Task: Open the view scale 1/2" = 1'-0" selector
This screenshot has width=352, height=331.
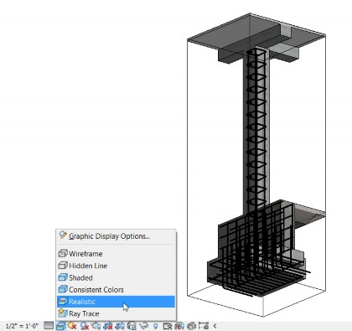Action: pos(22,326)
